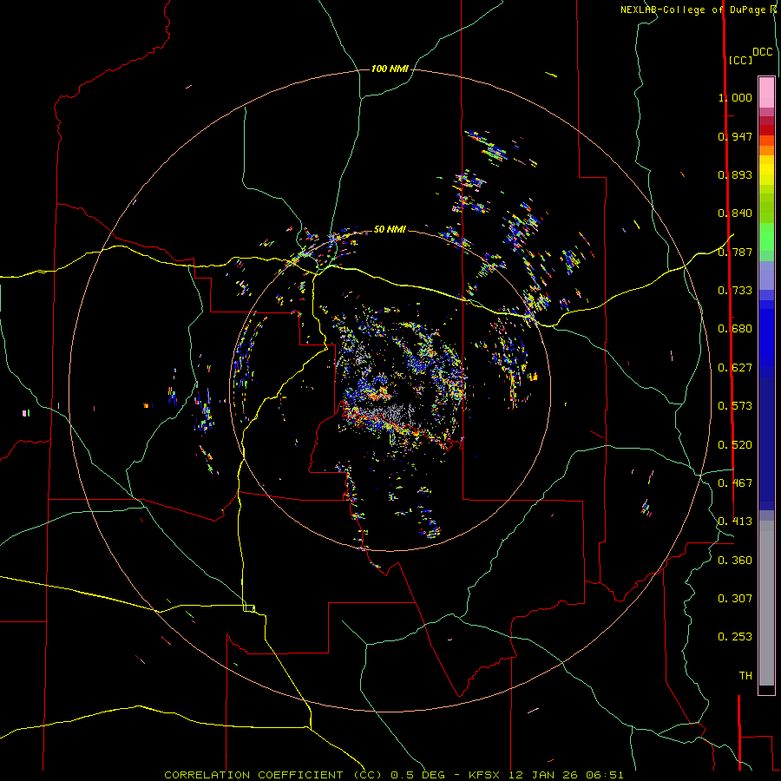Select the 0.573 legend value
The width and height of the screenshot is (781, 781).
735,406
